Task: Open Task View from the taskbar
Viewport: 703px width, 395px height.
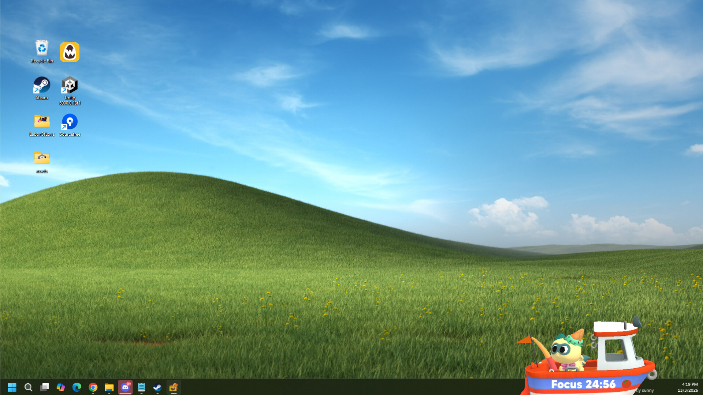Action: 45,387
